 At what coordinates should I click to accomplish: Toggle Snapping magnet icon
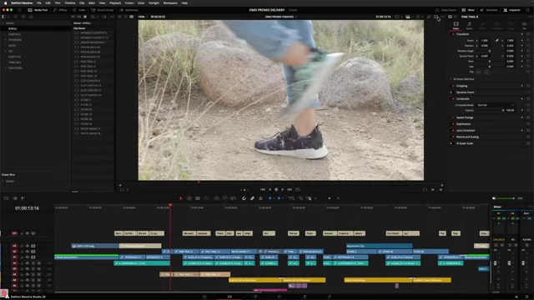[x=244, y=198]
